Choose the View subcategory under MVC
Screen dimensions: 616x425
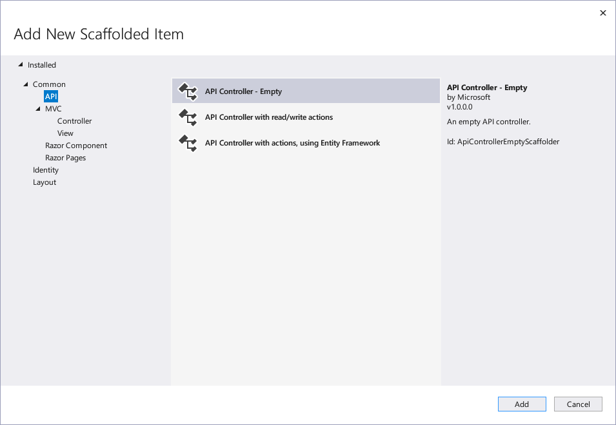click(x=65, y=133)
